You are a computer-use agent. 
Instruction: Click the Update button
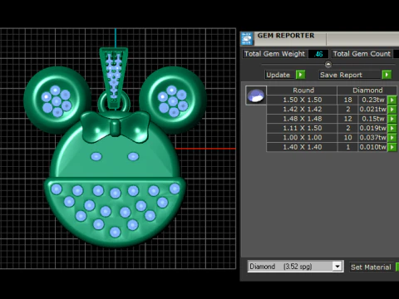pos(279,75)
